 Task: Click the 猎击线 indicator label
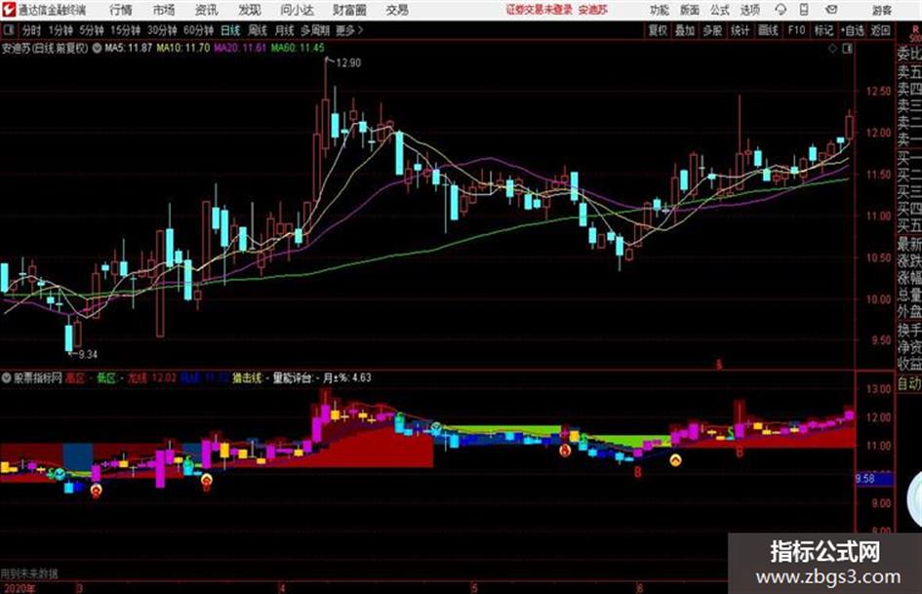[247, 378]
